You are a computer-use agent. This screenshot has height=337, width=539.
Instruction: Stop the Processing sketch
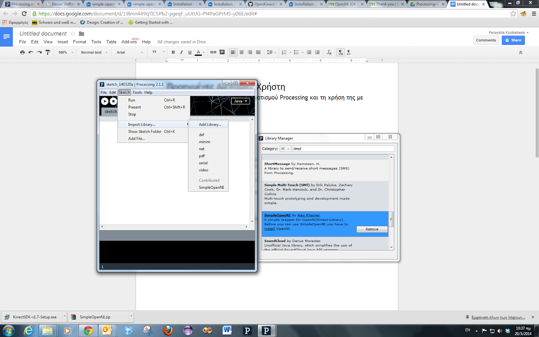(113, 101)
